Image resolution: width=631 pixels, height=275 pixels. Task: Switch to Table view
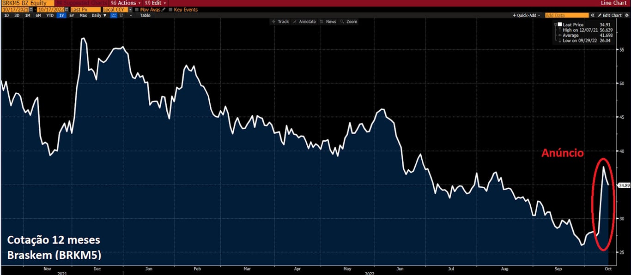[x=146, y=15]
